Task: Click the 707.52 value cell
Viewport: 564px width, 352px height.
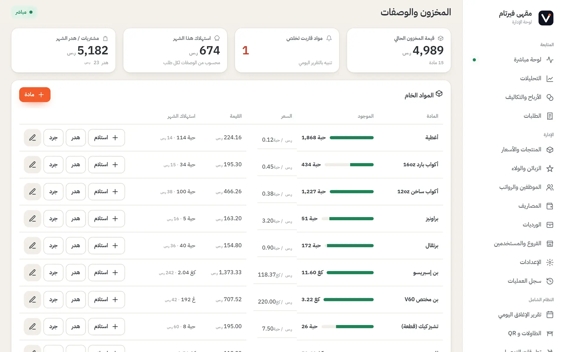Action: pyautogui.click(x=229, y=299)
